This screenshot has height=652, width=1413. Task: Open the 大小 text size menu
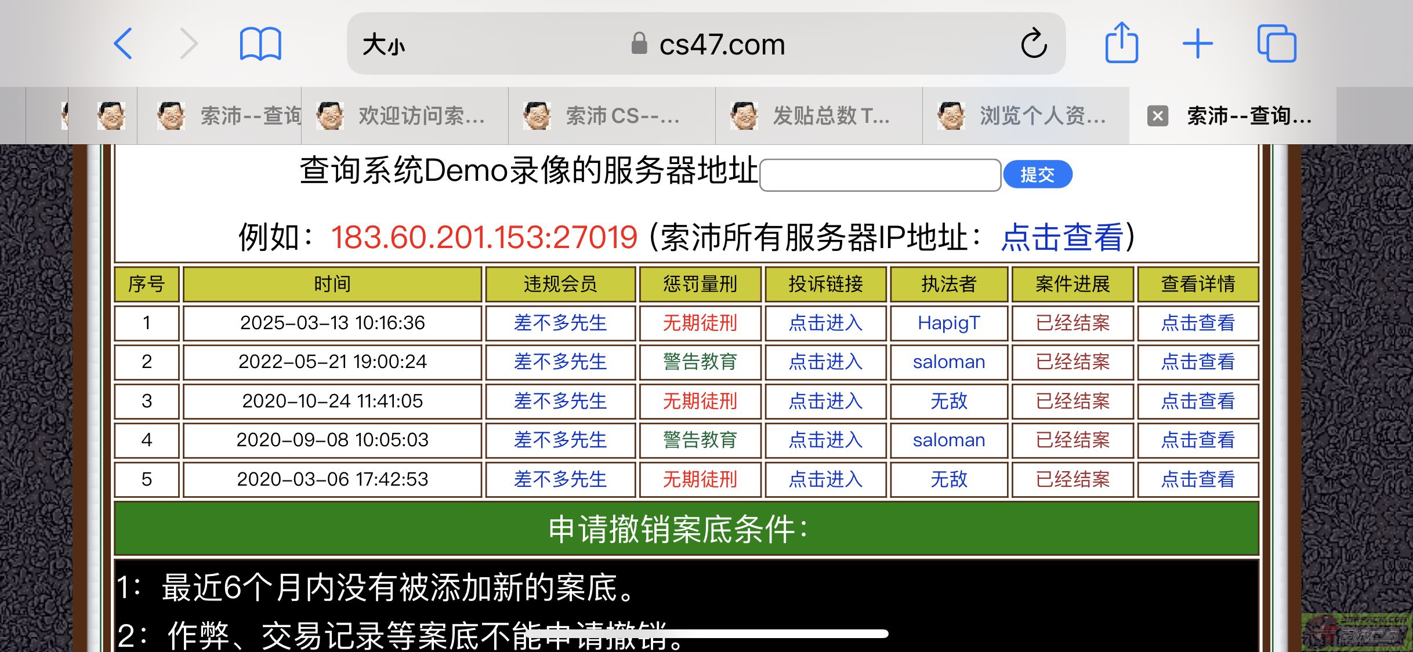click(x=383, y=45)
